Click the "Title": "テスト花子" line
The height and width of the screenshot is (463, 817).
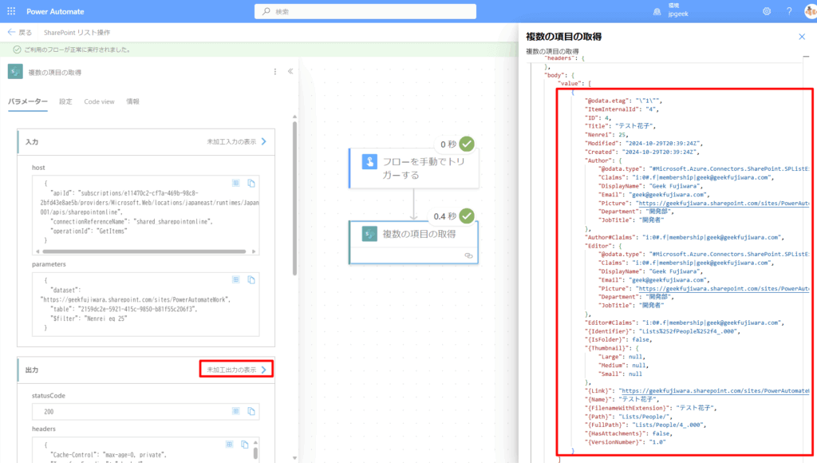[x=620, y=126]
